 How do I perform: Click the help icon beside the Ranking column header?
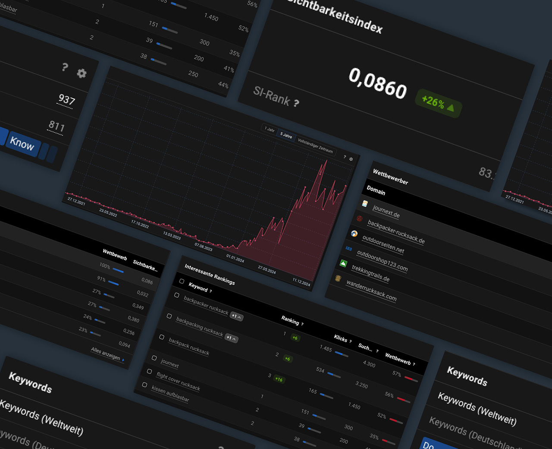tap(302, 324)
